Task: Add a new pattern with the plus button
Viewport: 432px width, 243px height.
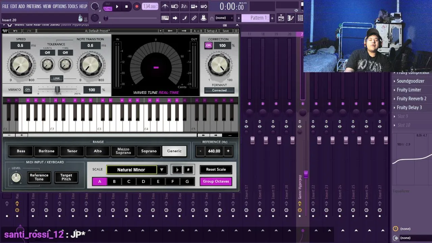Action: (x=272, y=18)
